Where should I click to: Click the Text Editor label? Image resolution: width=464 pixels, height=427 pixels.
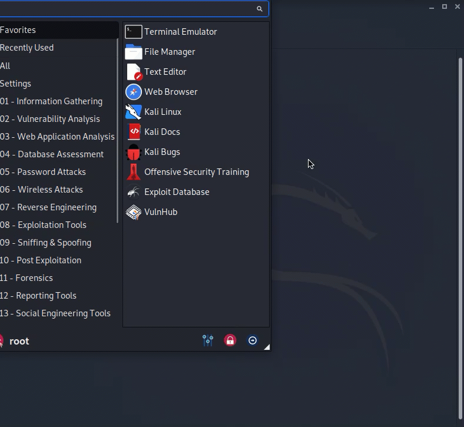coord(165,72)
